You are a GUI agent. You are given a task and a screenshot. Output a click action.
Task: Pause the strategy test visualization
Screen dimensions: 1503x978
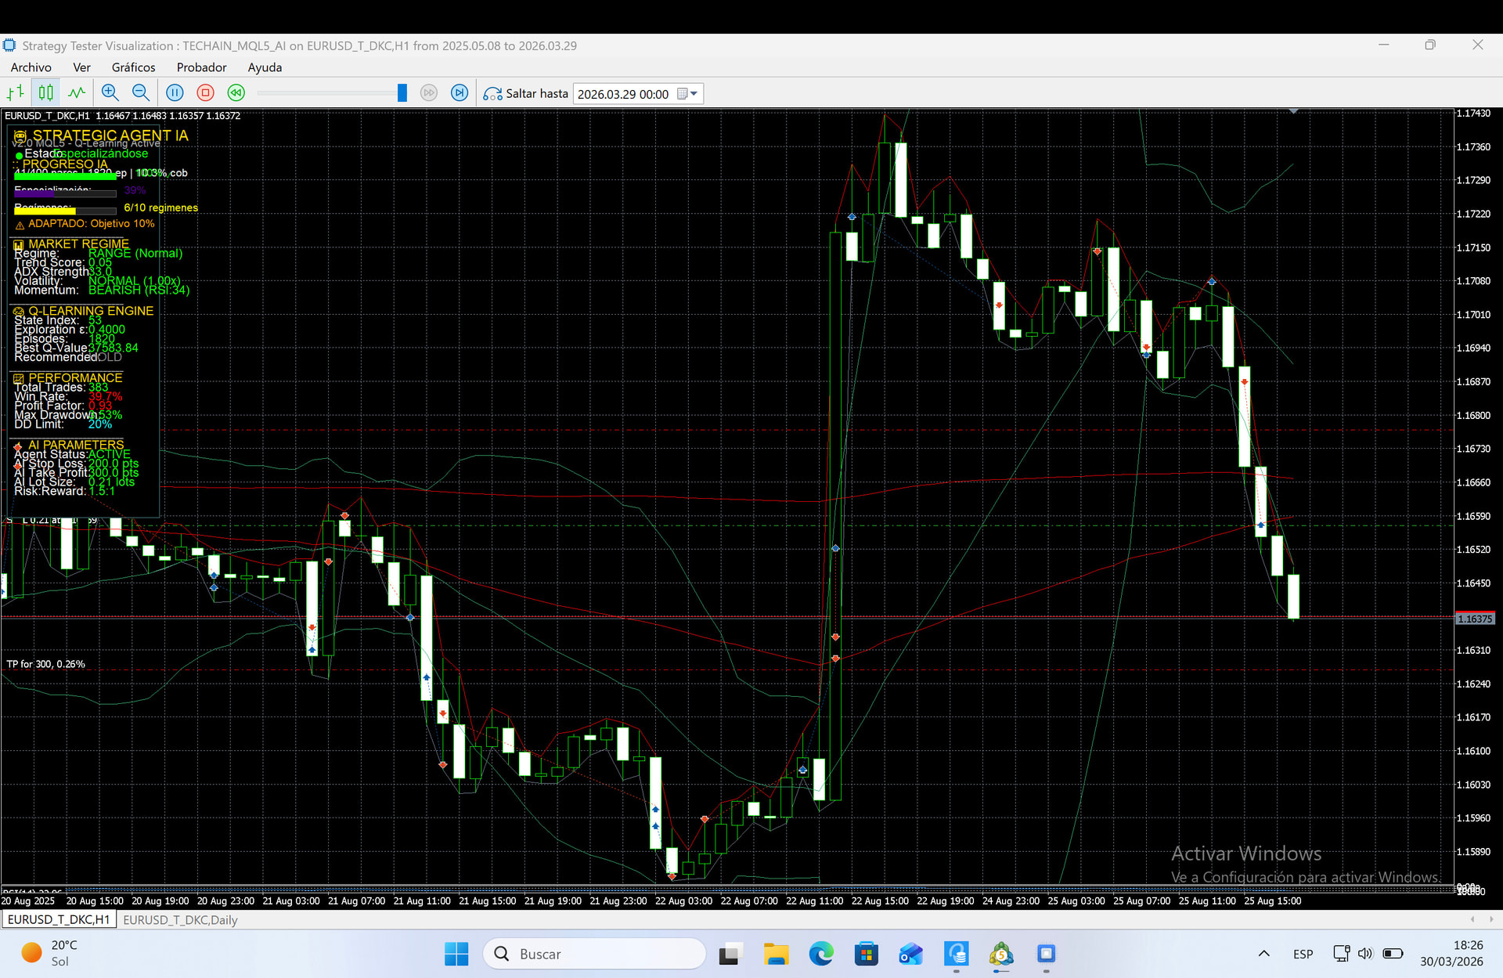(175, 93)
